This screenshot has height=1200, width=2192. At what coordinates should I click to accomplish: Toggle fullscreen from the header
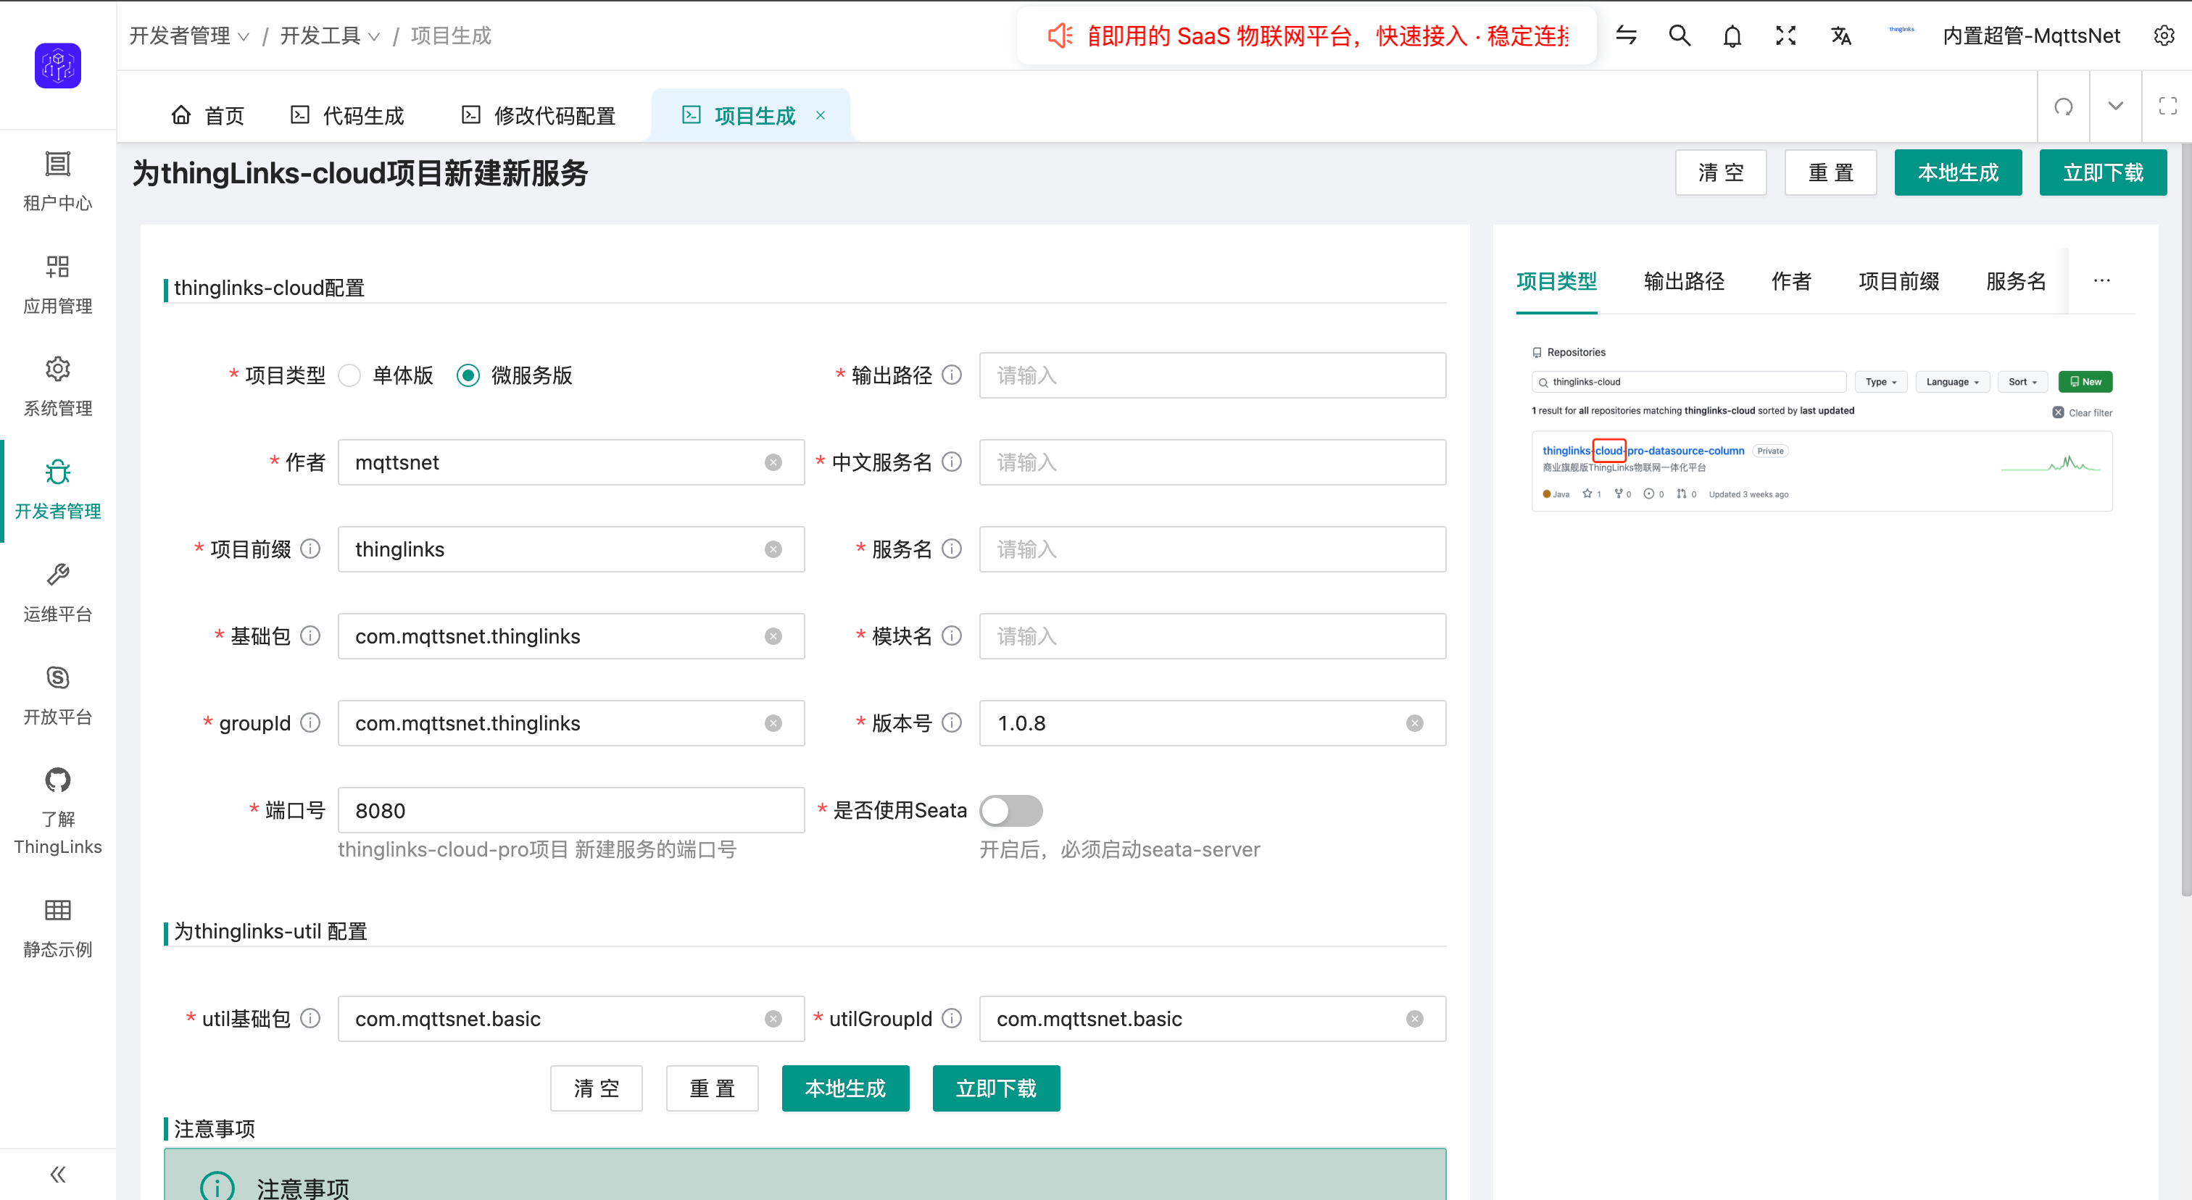pyautogui.click(x=1786, y=36)
